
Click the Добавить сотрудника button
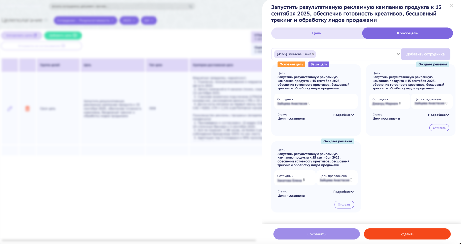click(x=425, y=54)
